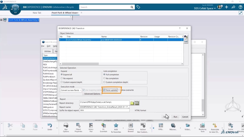Click the 3DEXPERIENCE compass icon
The width and height of the screenshot is (244, 137).
pos(15,9)
